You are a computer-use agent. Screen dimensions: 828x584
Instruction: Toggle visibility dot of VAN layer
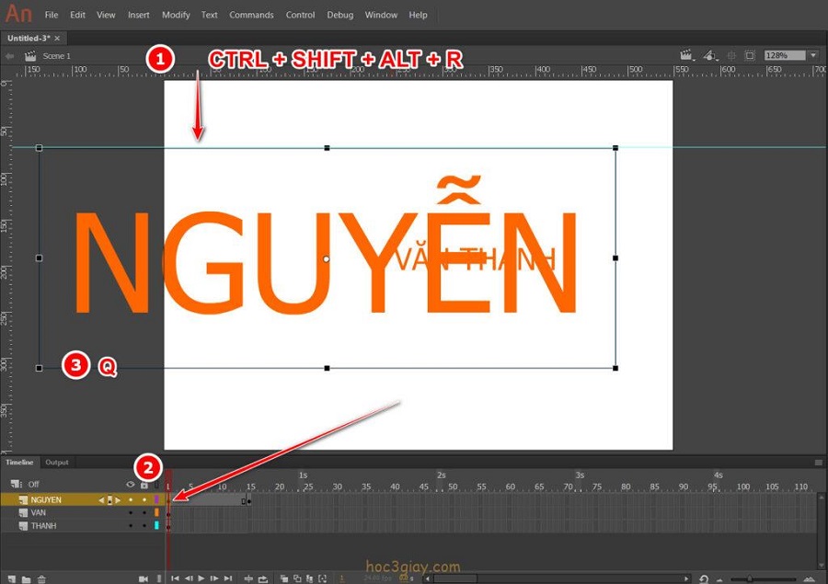point(130,513)
